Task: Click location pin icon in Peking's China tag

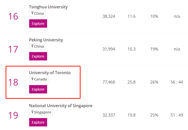Action: 32,46
